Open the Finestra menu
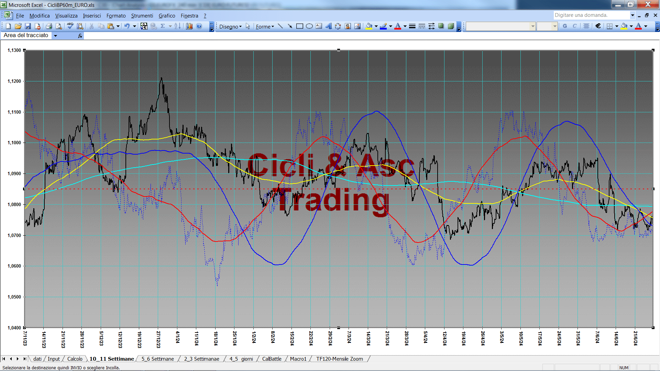Viewport: 660px width, 371px height. click(x=189, y=16)
